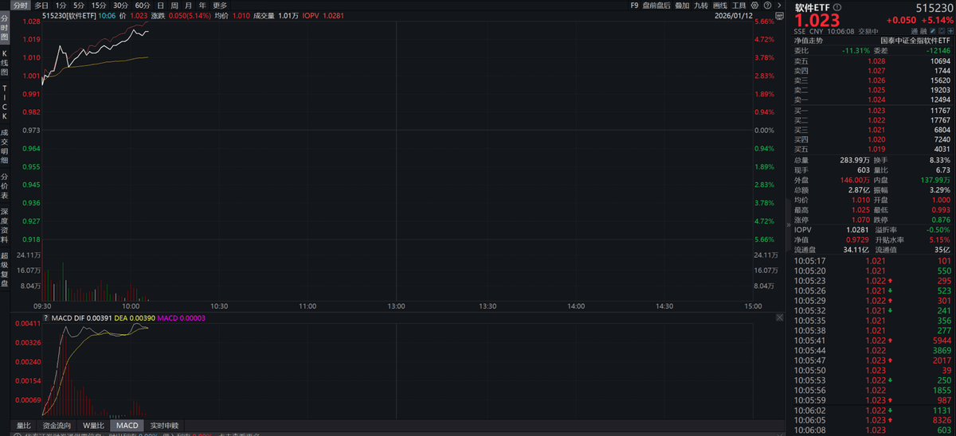This screenshot has height=436, width=956.
Task: Expand the 更多 timeframe options
Action: [220, 5]
